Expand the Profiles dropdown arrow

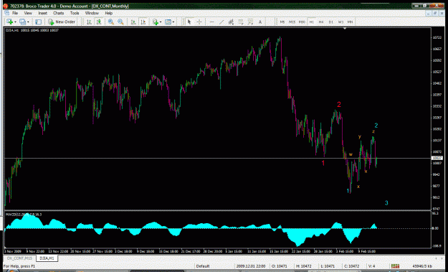pos(28,22)
